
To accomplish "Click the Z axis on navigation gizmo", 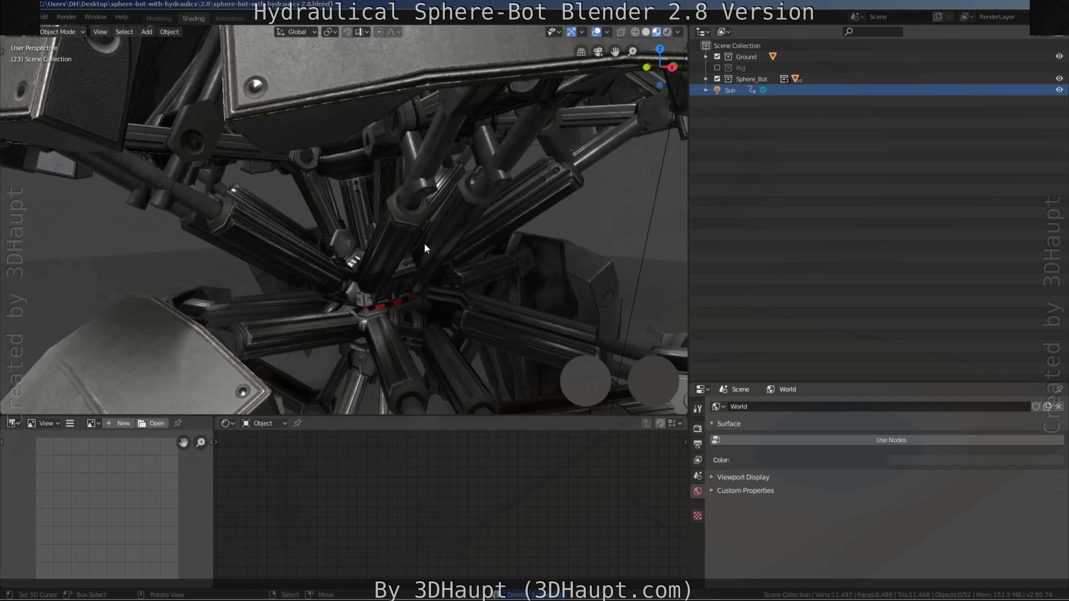I will pyautogui.click(x=659, y=49).
